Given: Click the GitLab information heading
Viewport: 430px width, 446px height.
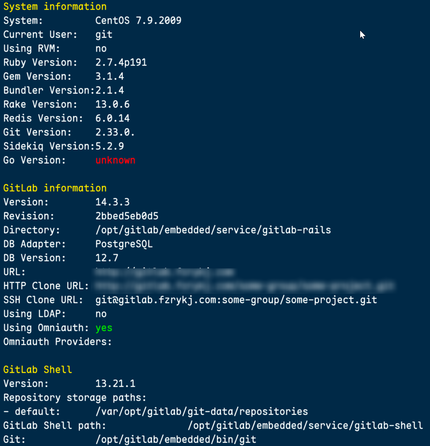Looking at the screenshot, I should point(55,188).
